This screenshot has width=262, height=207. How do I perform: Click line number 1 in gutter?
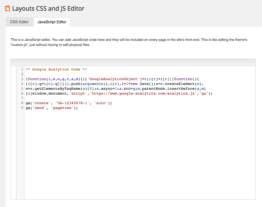pyautogui.click(x=22, y=69)
